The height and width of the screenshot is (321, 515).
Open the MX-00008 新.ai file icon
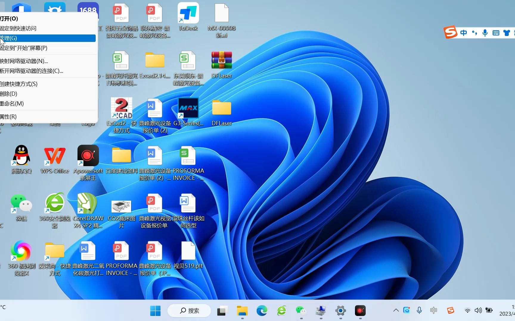tap(221, 13)
